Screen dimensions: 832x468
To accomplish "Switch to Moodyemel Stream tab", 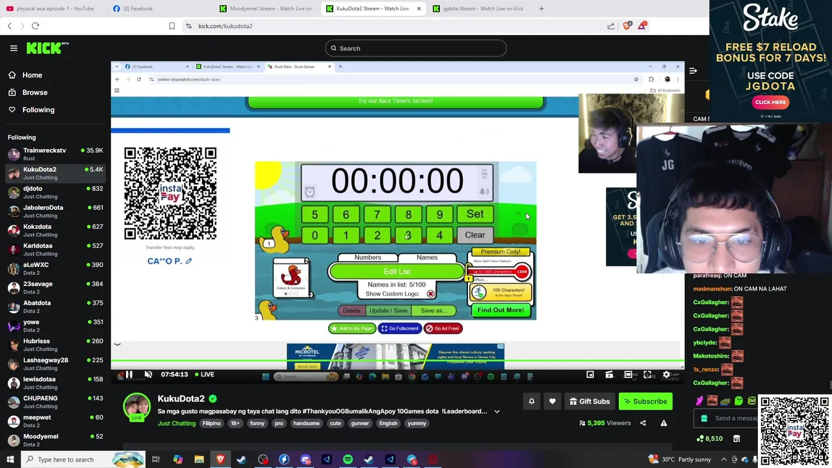I will click(x=266, y=8).
